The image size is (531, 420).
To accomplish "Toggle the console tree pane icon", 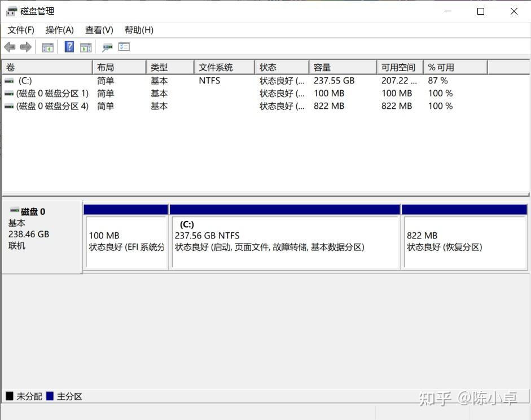I will coord(47,47).
